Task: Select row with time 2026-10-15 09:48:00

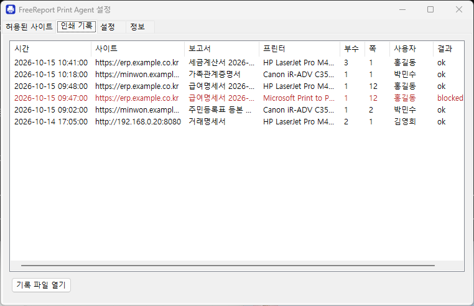Action: click(x=237, y=86)
